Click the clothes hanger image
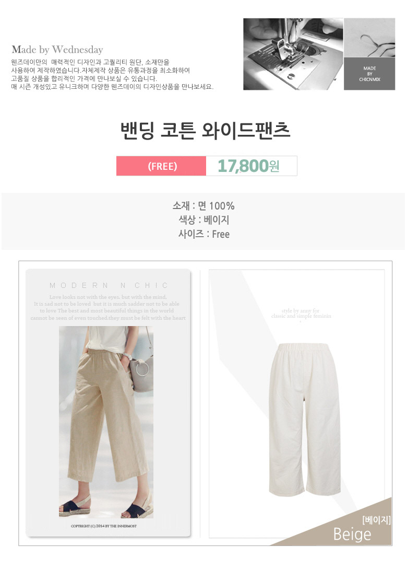Screen dimensions: 407x568 click(x=369, y=38)
